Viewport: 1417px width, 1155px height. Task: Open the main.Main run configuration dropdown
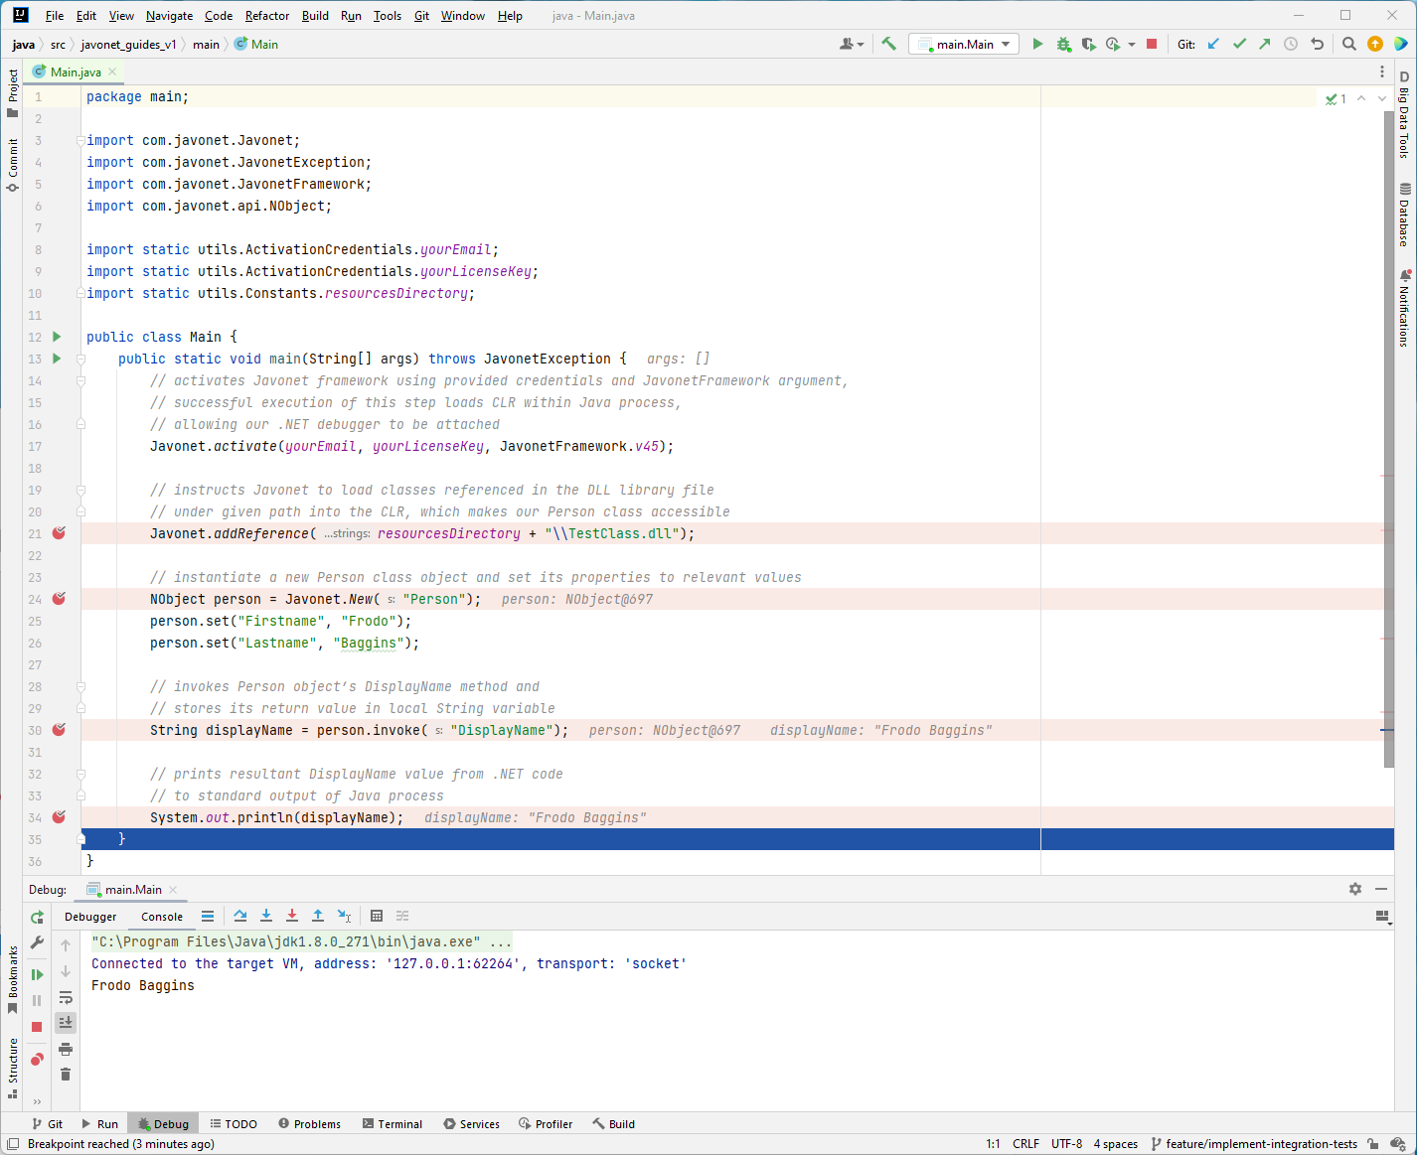[x=962, y=44]
